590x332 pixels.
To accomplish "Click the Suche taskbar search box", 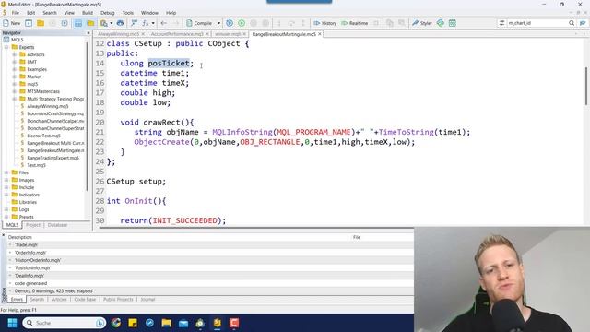I will pyautogui.click(x=64, y=323).
